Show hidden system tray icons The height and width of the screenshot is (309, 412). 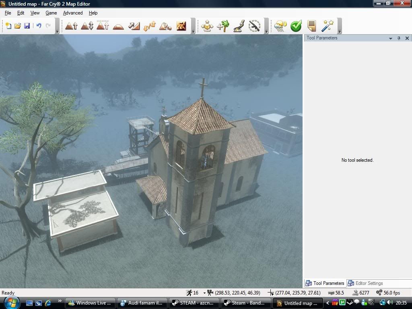pos(328,303)
